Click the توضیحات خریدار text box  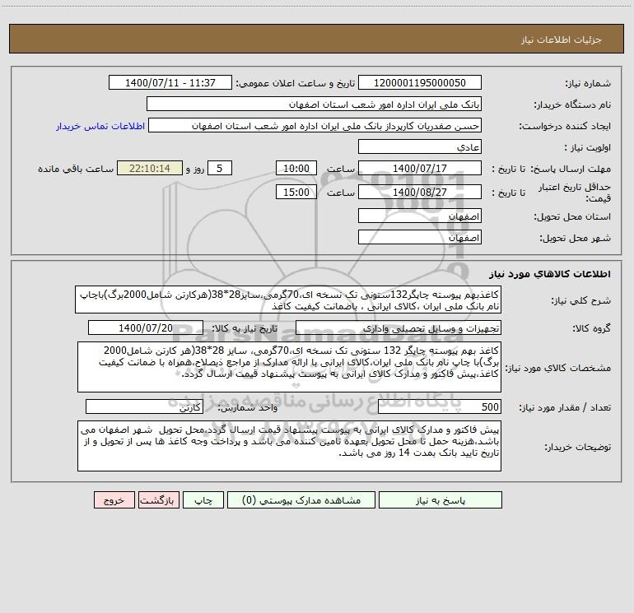point(289,446)
